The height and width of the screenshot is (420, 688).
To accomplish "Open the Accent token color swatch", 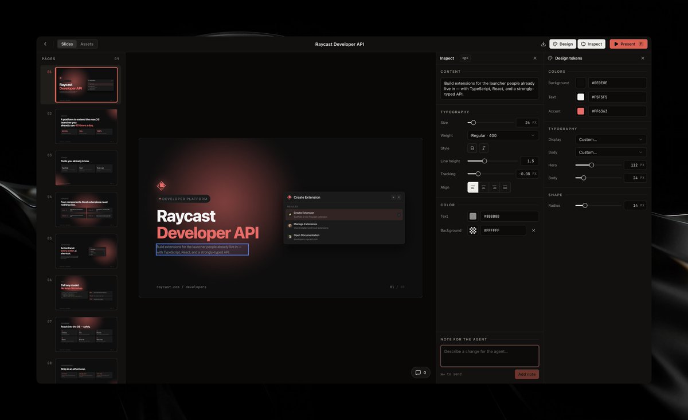I will coord(581,111).
